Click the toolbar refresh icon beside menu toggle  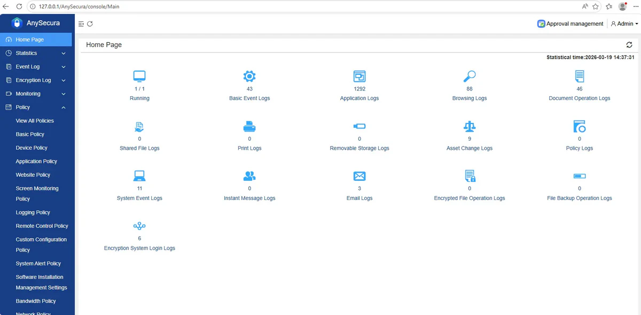(x=90, y=24)
